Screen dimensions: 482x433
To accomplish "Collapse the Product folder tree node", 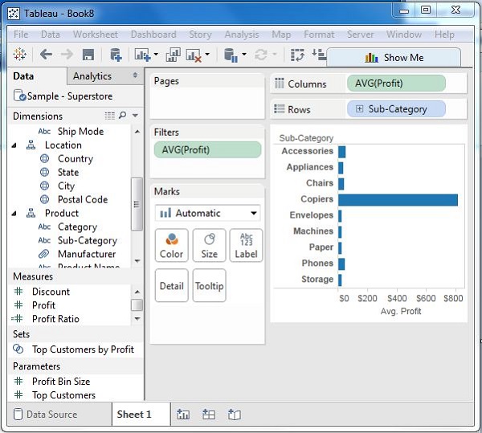I will [x=15, y=214].
